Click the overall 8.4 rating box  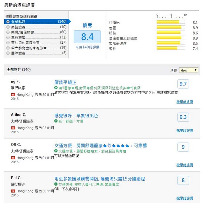click(x=87, y=37)
